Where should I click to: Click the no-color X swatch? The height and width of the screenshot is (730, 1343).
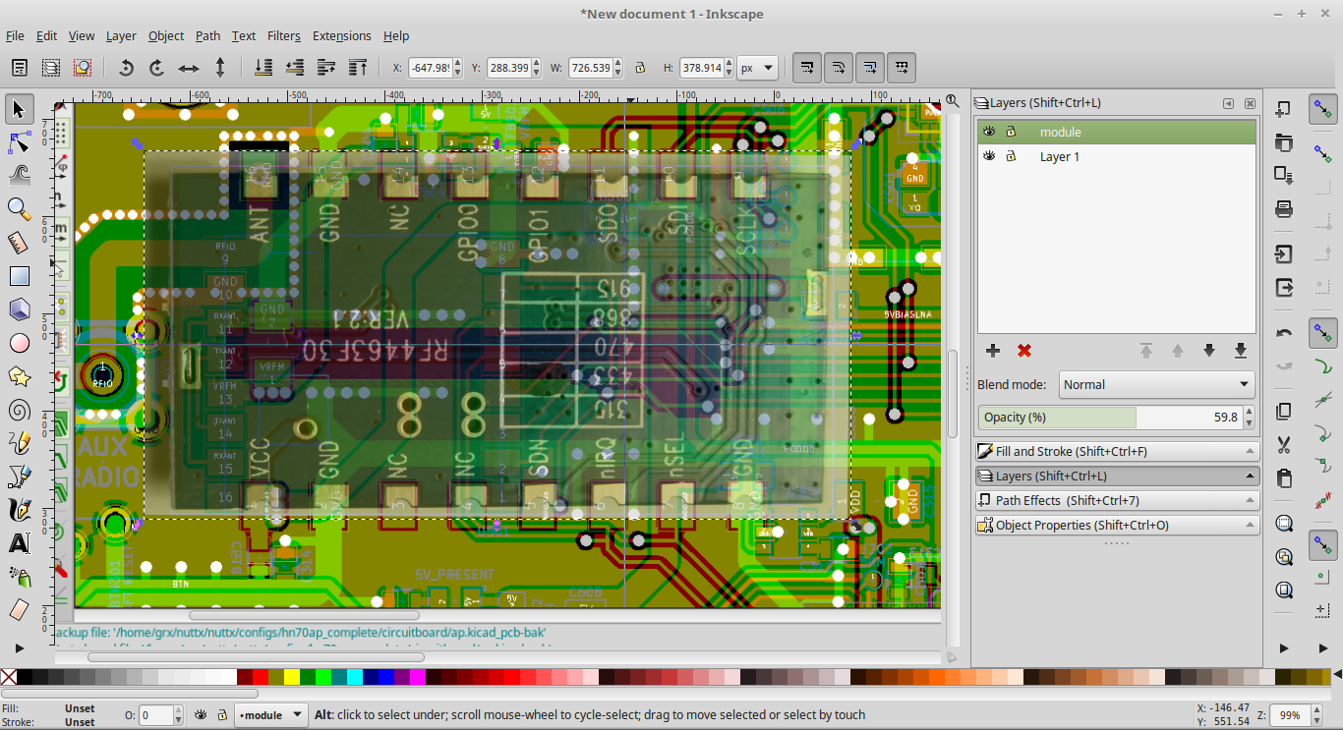pyautogui.click(x=8, y=677)
